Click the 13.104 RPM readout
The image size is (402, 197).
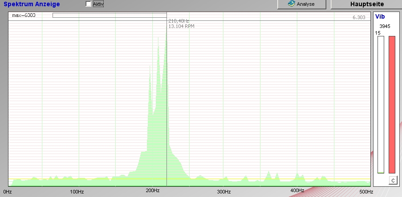181,26
